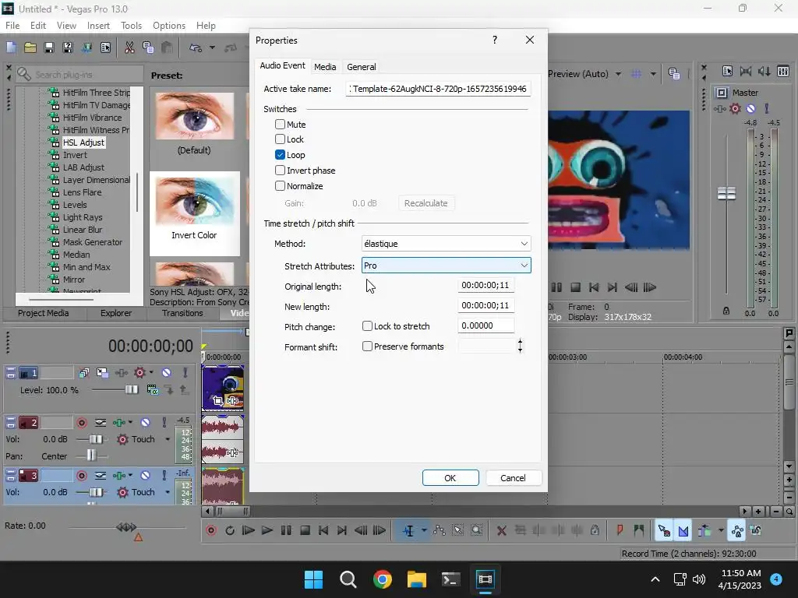The width and height of the screenshot is (798, 598).
Task: Click the Cut scissors toolbar icon
Action: point(130,47)
